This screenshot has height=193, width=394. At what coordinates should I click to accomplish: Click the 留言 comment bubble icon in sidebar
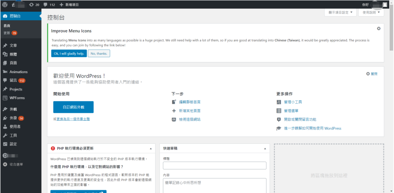pos(5,80)
